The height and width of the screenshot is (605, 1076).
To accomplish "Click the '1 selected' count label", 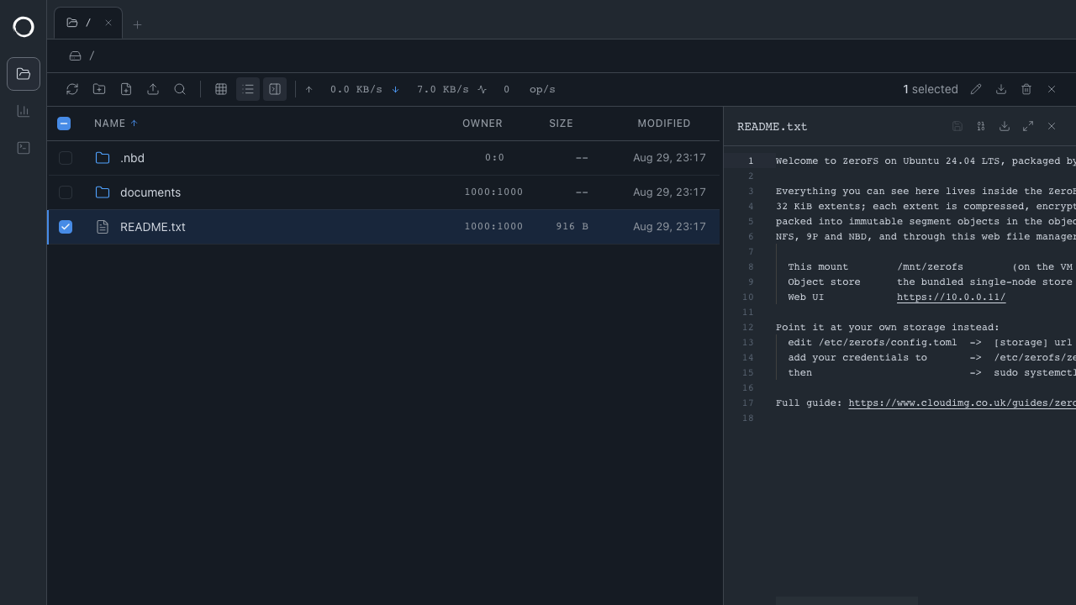I will pos(931,89).
